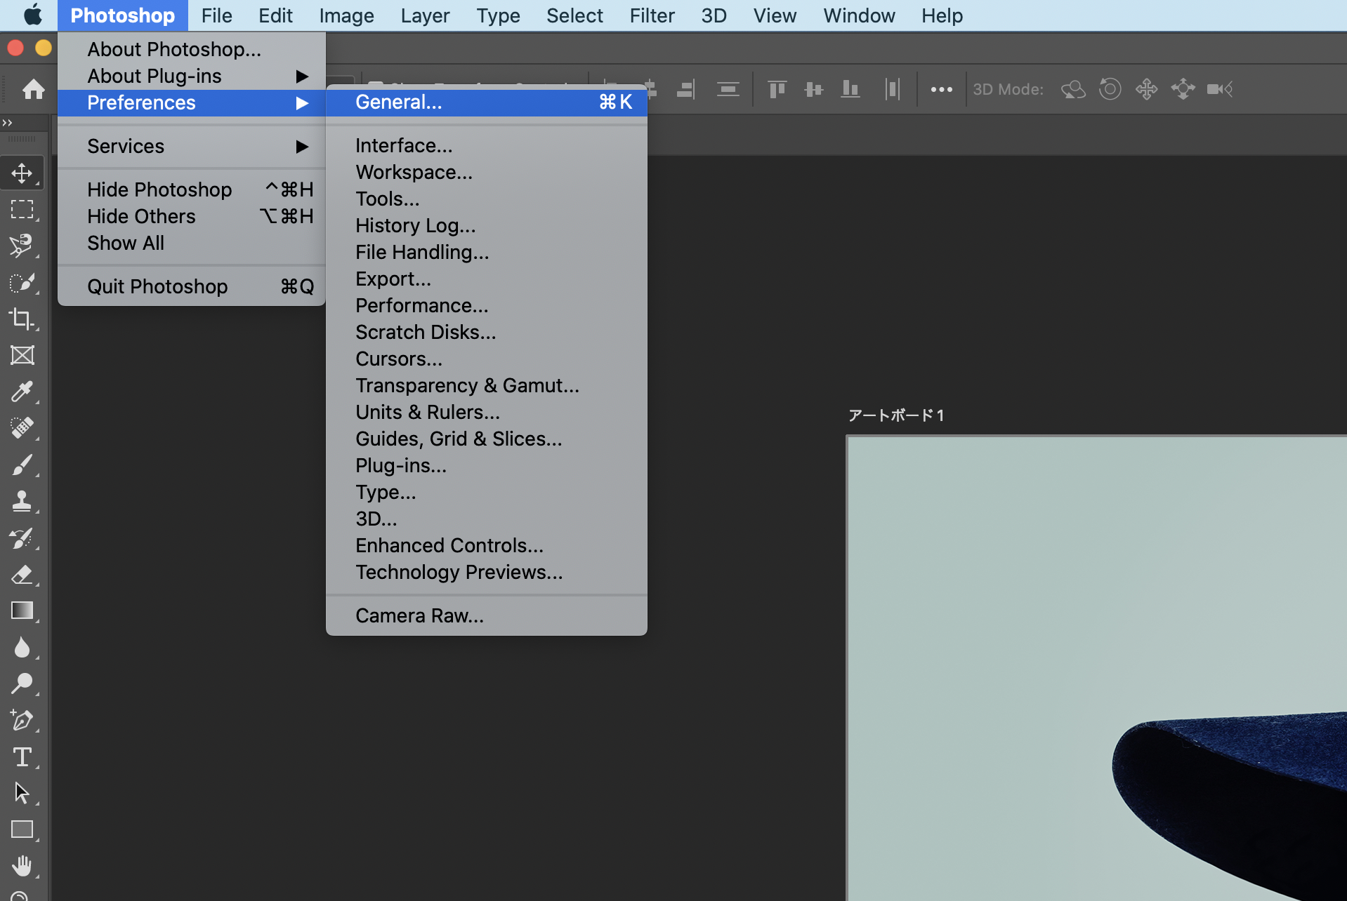Select the History Brush tool
Viewport: 1347px width, 901px height.
coord(22,538)
